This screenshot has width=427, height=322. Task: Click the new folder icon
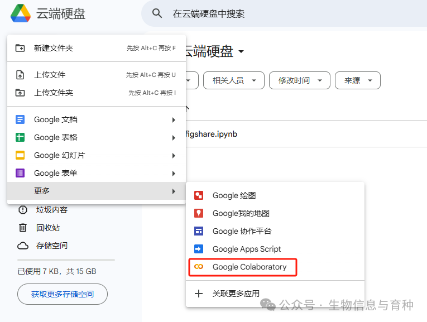tap(20, 48)
